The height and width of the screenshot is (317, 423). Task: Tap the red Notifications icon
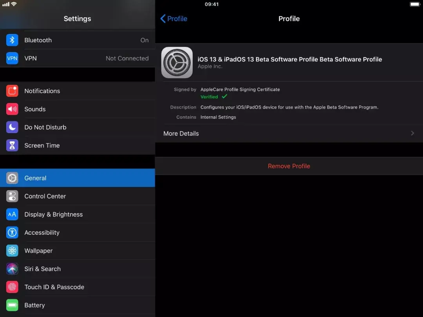tap(12, 91)
